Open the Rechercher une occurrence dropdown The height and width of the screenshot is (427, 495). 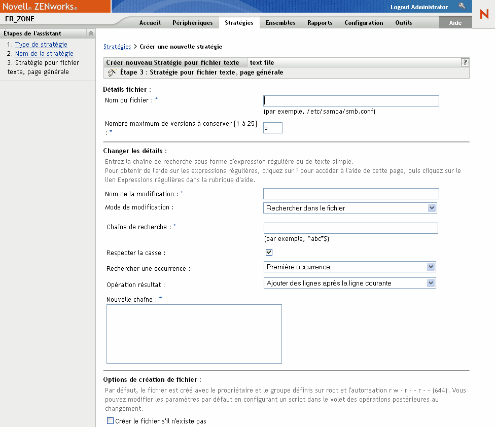tap(349, 267)
